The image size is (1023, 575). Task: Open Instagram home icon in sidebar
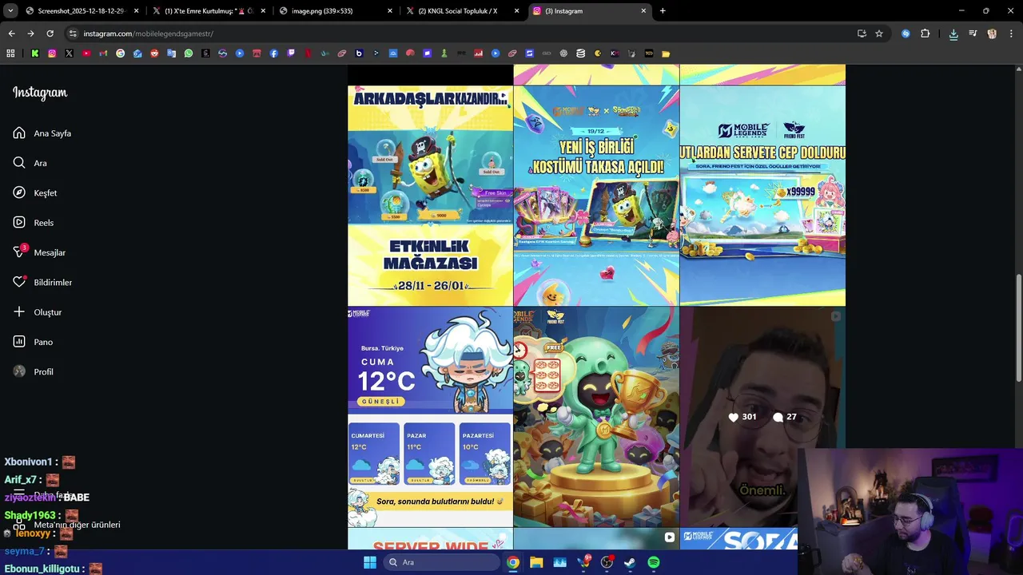19,133
